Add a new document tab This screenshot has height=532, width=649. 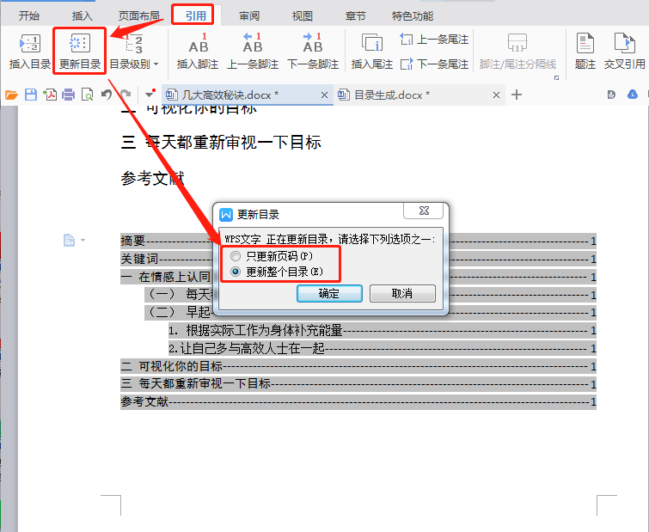pos(517,95)
